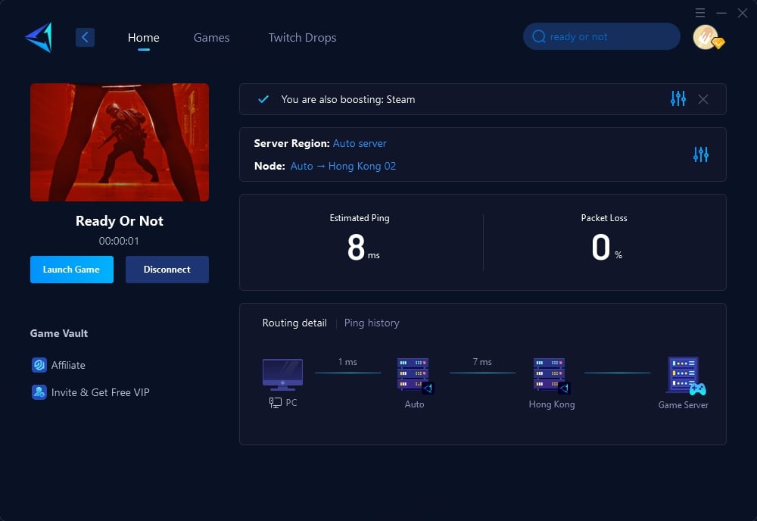
Task: Click the Game Server icon
Action: 686,376
